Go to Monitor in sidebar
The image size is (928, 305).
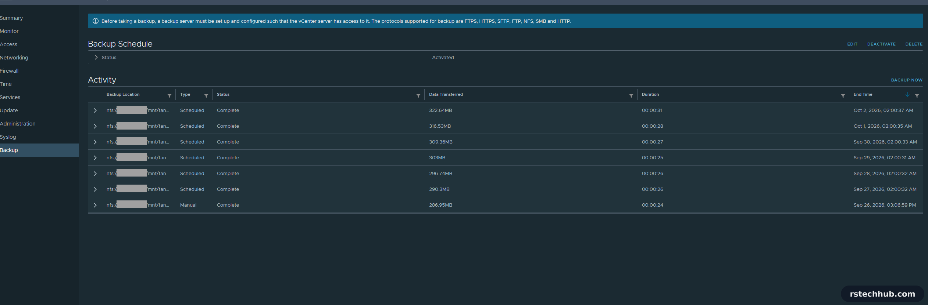(x=9, y=31)
